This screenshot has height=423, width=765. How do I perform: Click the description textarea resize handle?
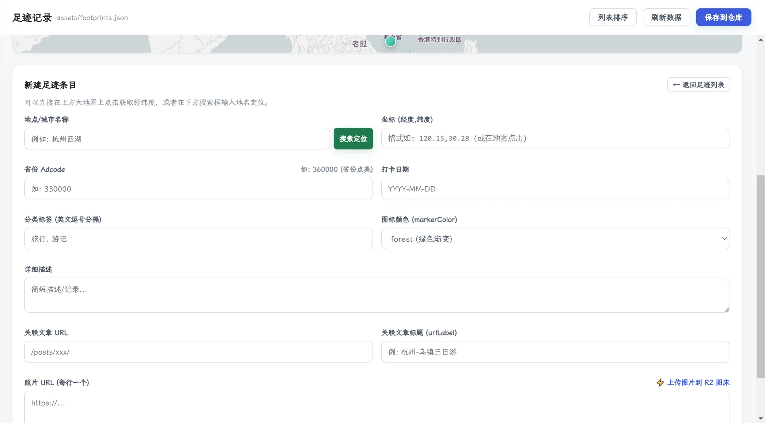pyautogui.click(x=727, y=310)
